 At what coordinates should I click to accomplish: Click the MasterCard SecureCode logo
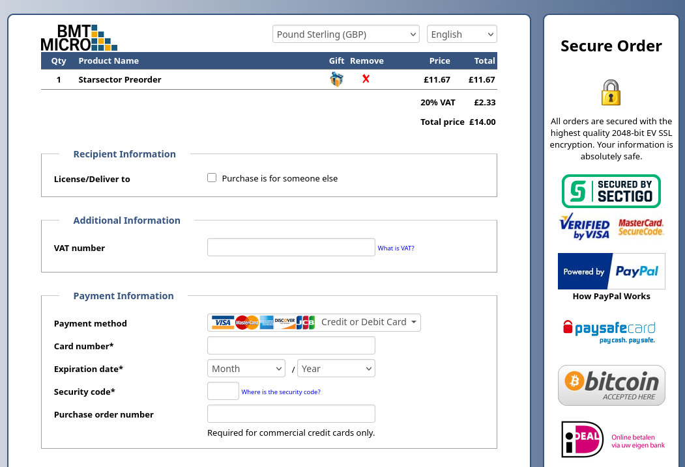coord(641,227)
